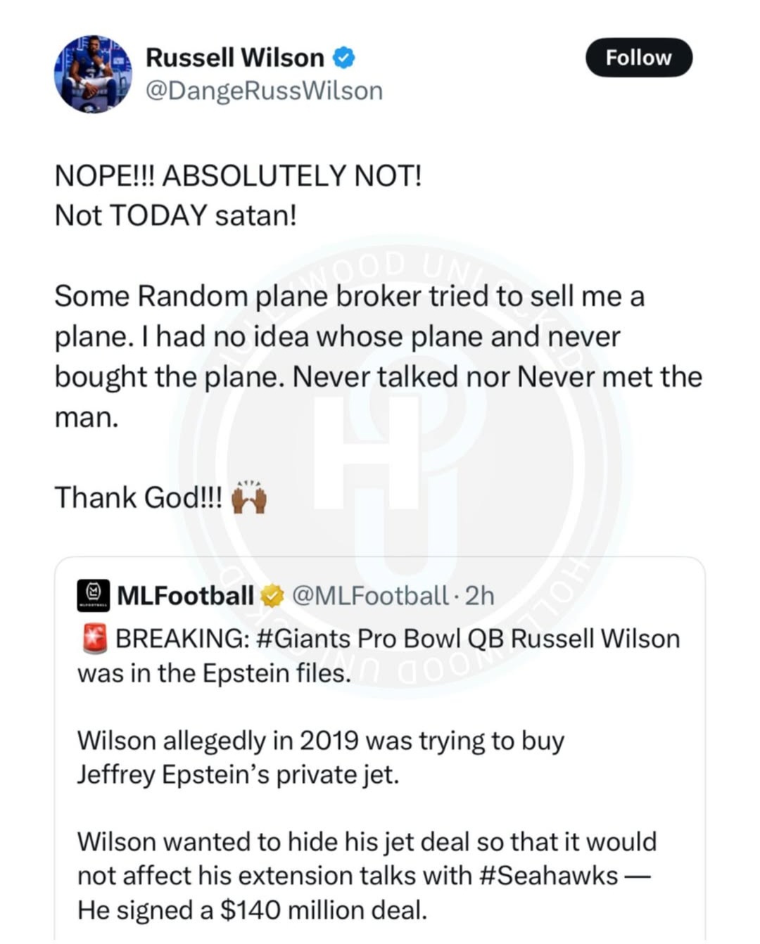Click the 2h timestamp on quoted post
This screenshot has height=944, width=760.
tap(480, 596)
